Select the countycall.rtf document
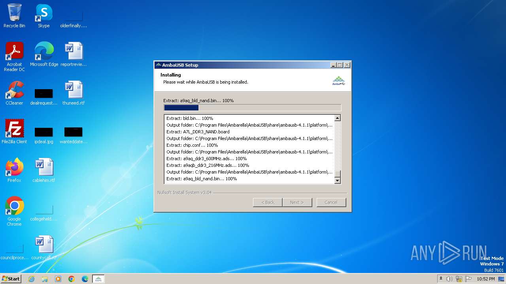506x284 pixels. coord(43,247)
